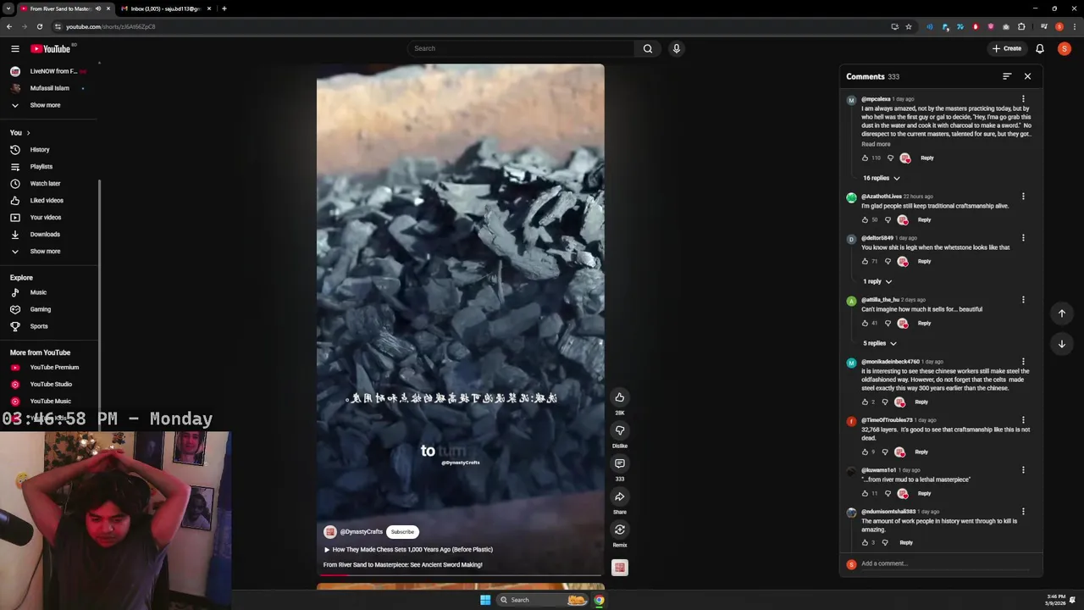Open Chrome extensions puzzle icon

tap(1021, 26)
